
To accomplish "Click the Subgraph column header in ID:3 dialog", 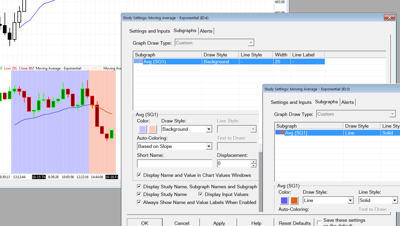I will 309,126.
